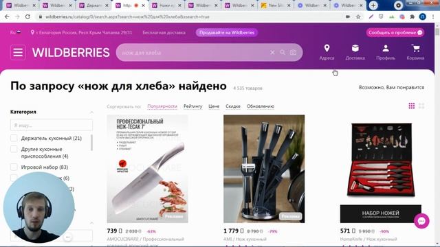Click the browser forward arrow
Screen dimensions: 440x247
(x=17, y=16)
